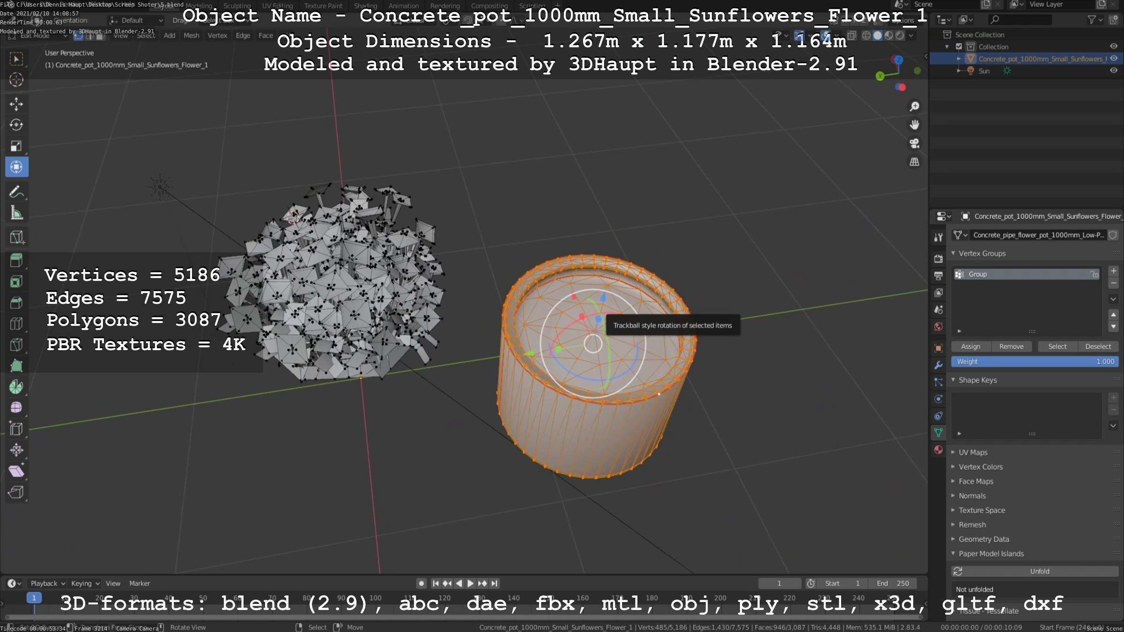Pick the Rotate tool
Screen dimensions: 1124x632
tap(16, 125)
